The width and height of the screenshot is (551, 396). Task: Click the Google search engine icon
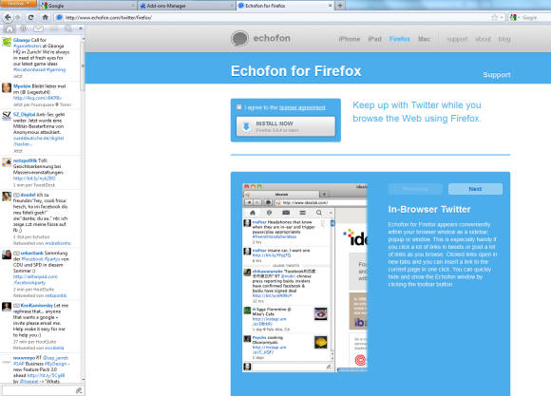[513, 17]
